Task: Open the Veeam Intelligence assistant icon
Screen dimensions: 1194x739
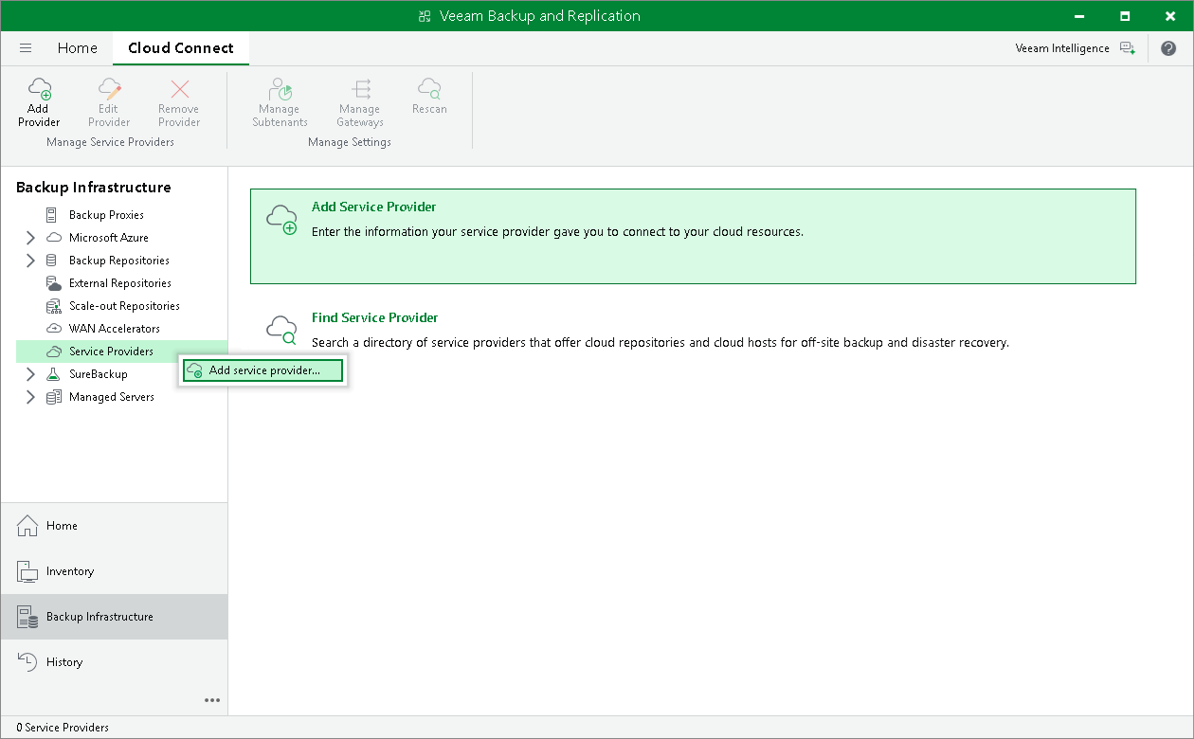Action: tap(1127, 48)
